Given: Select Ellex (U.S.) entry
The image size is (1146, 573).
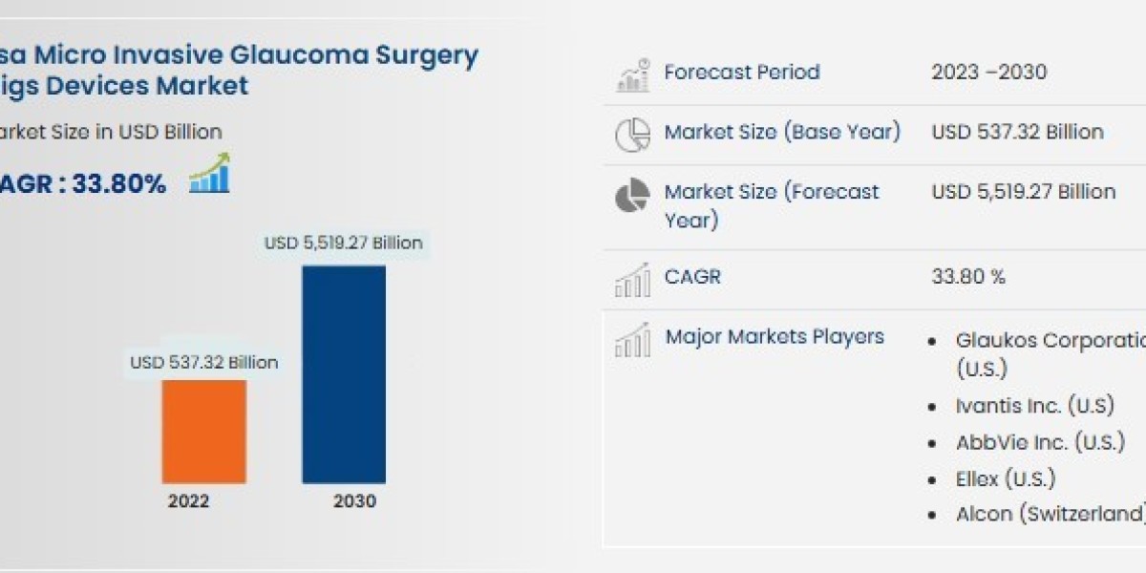Looking at the screenshot, I should click(1005, 478).
